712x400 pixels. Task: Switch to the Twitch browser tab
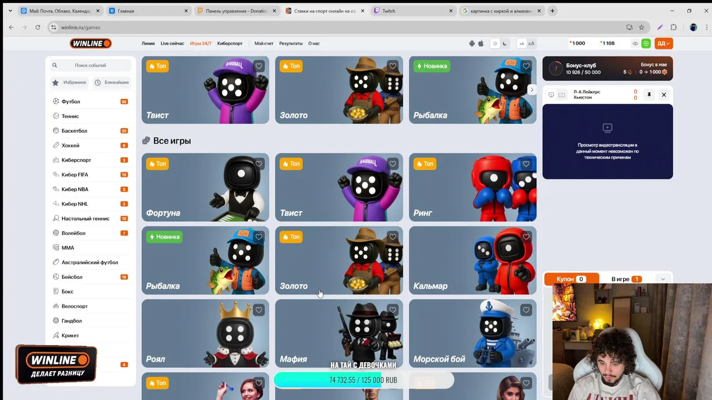pos(413,11)
